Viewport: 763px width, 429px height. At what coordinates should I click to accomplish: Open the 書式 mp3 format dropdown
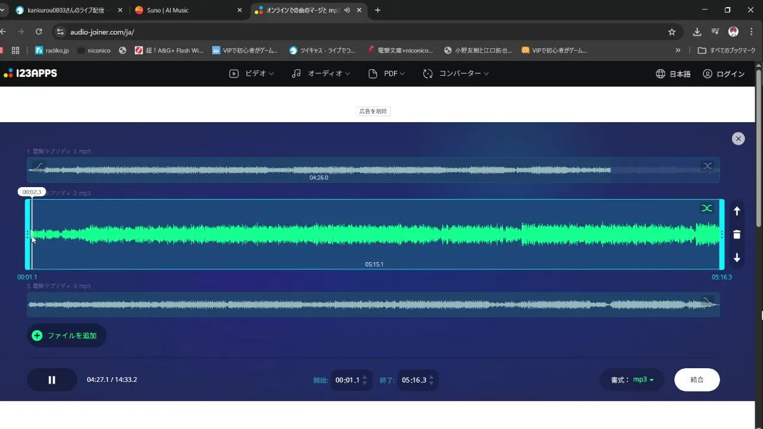[x=632, y=380]
